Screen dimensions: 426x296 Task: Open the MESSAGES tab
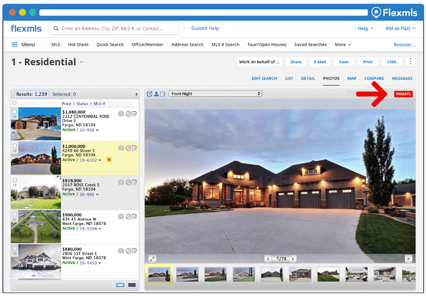402,78
